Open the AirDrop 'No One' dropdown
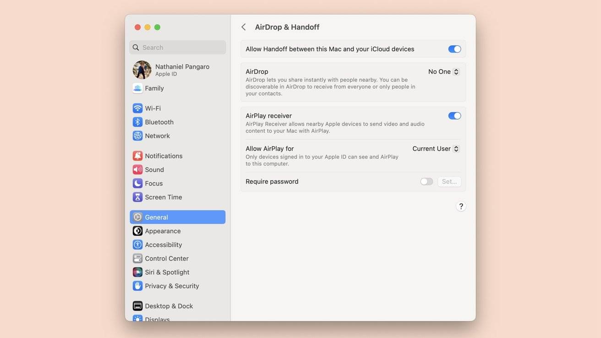 (443, 72)
